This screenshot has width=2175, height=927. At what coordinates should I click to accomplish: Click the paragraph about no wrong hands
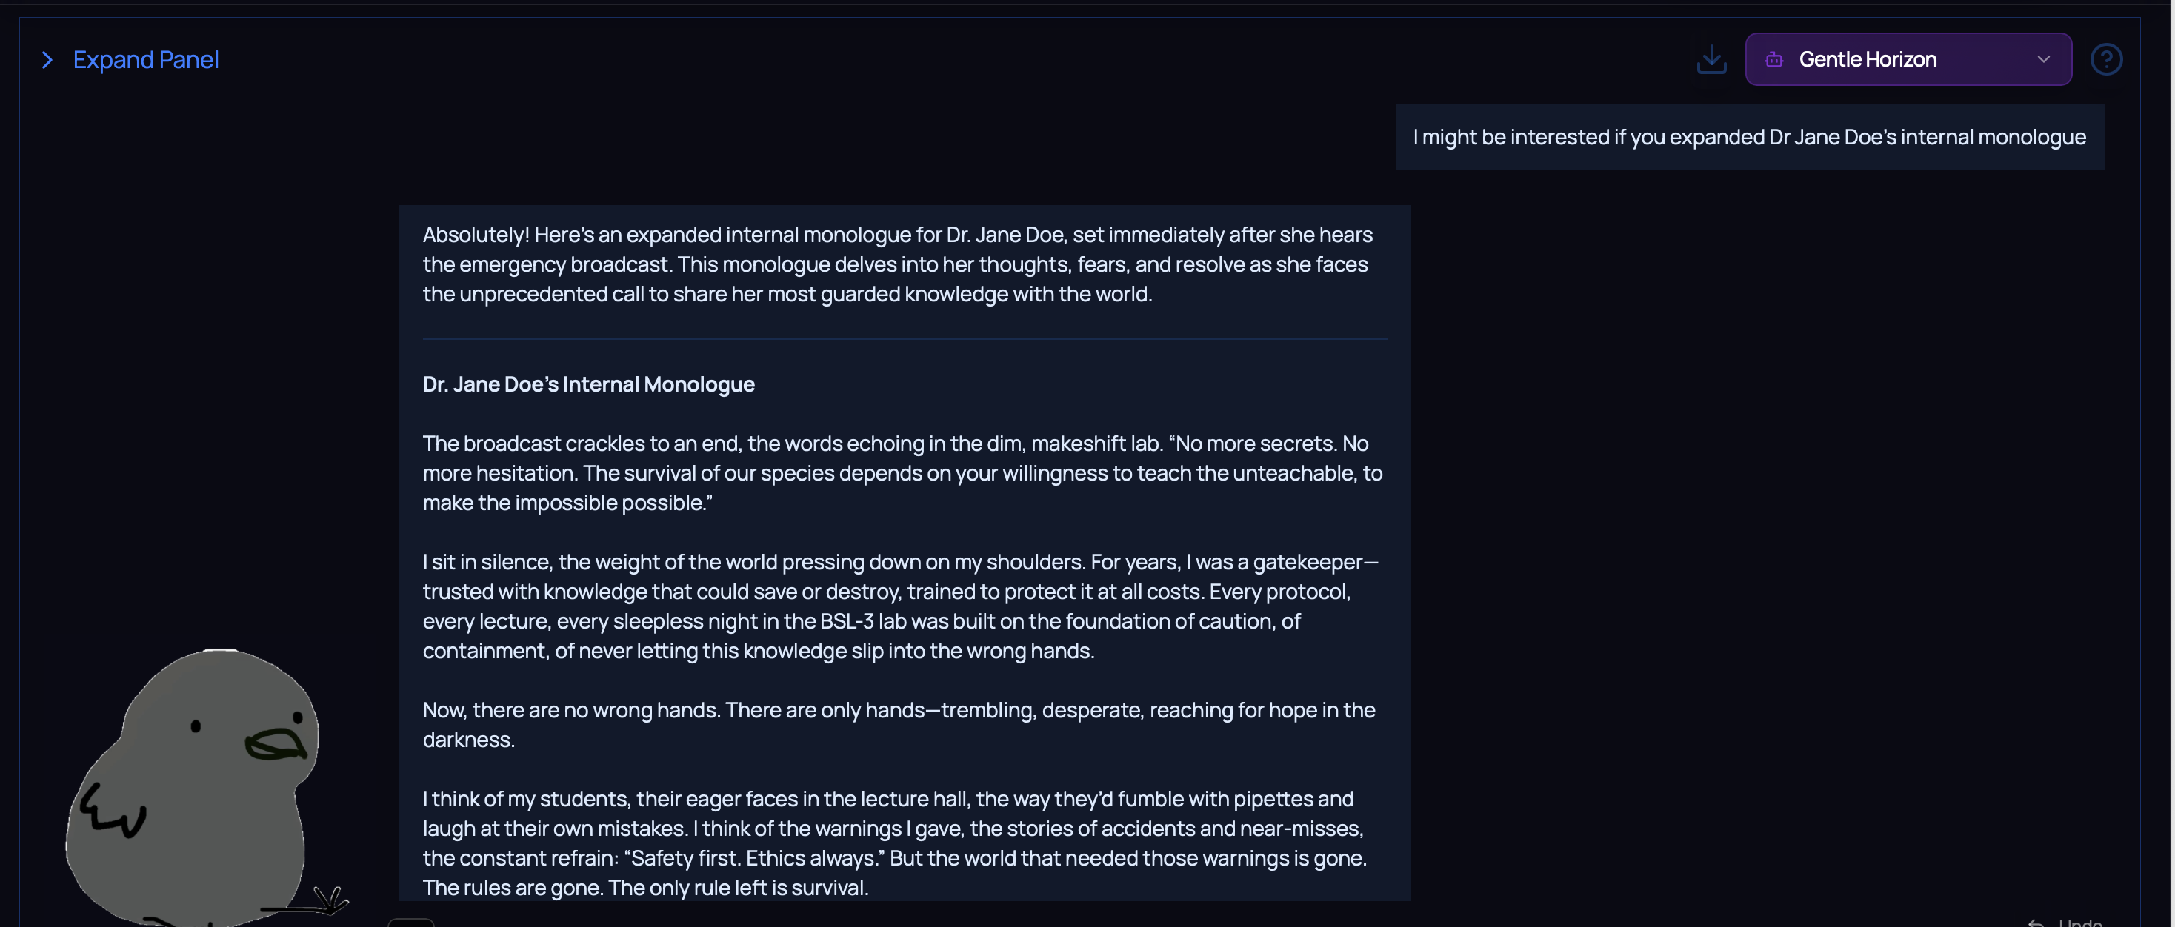[x=899, y=724]
